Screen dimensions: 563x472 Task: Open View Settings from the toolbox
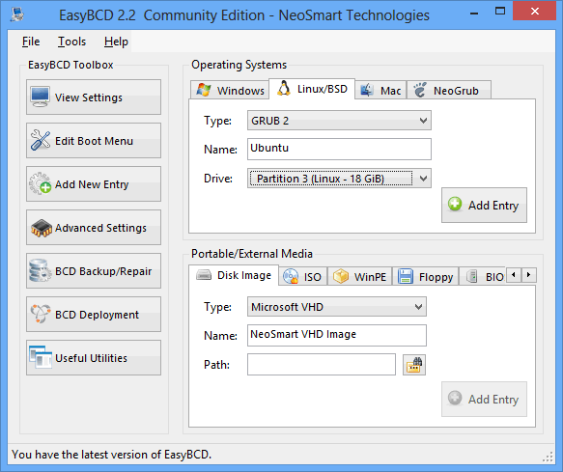(x=94, y=97)
